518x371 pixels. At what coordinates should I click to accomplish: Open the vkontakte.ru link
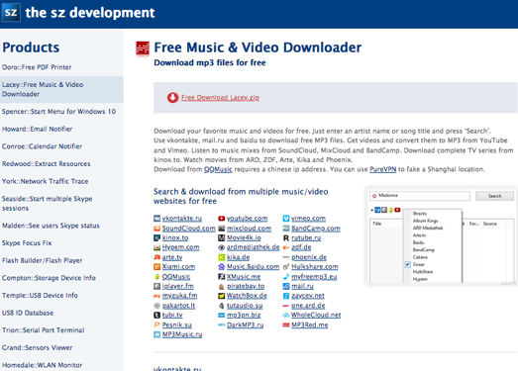(181, 219)
